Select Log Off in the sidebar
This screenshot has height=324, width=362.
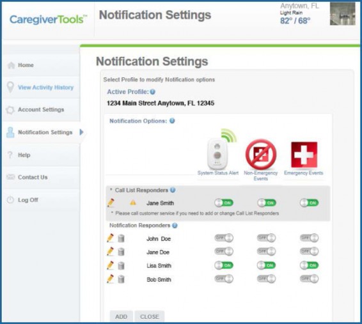[x=28, y=200]
